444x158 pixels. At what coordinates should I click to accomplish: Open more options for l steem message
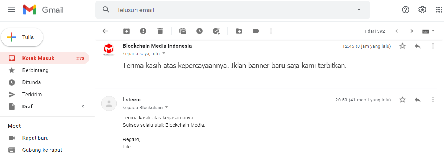433,100
